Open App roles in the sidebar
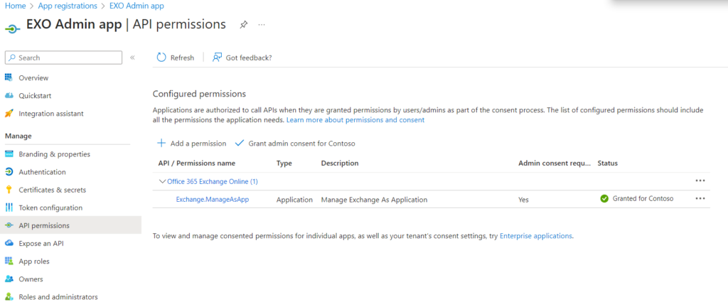This screenshot has height=307, width=728. tap(34, 261)
